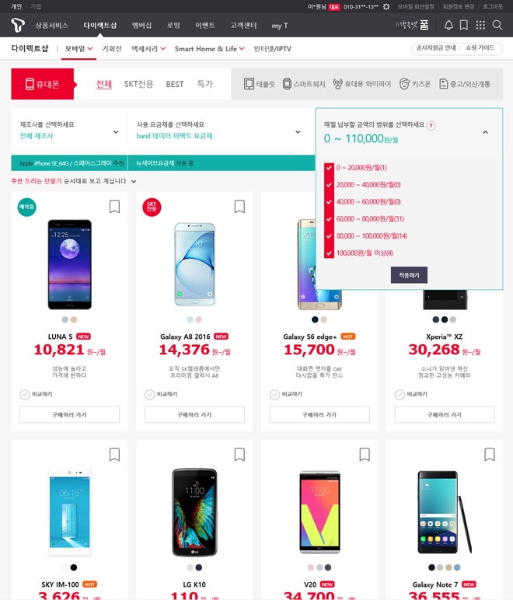This screenshot has width=513, height=600.
Task: Bookmark the Galaxy A8 2016 card
Action: pos(239,206)
